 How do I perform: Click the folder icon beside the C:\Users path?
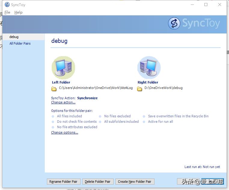click(54, 88)
